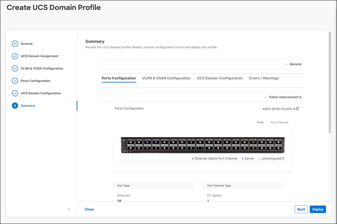Click the VLAN & VSAN Configuration checkmark icon
The image size is (337, 224).
pos(15,68)
